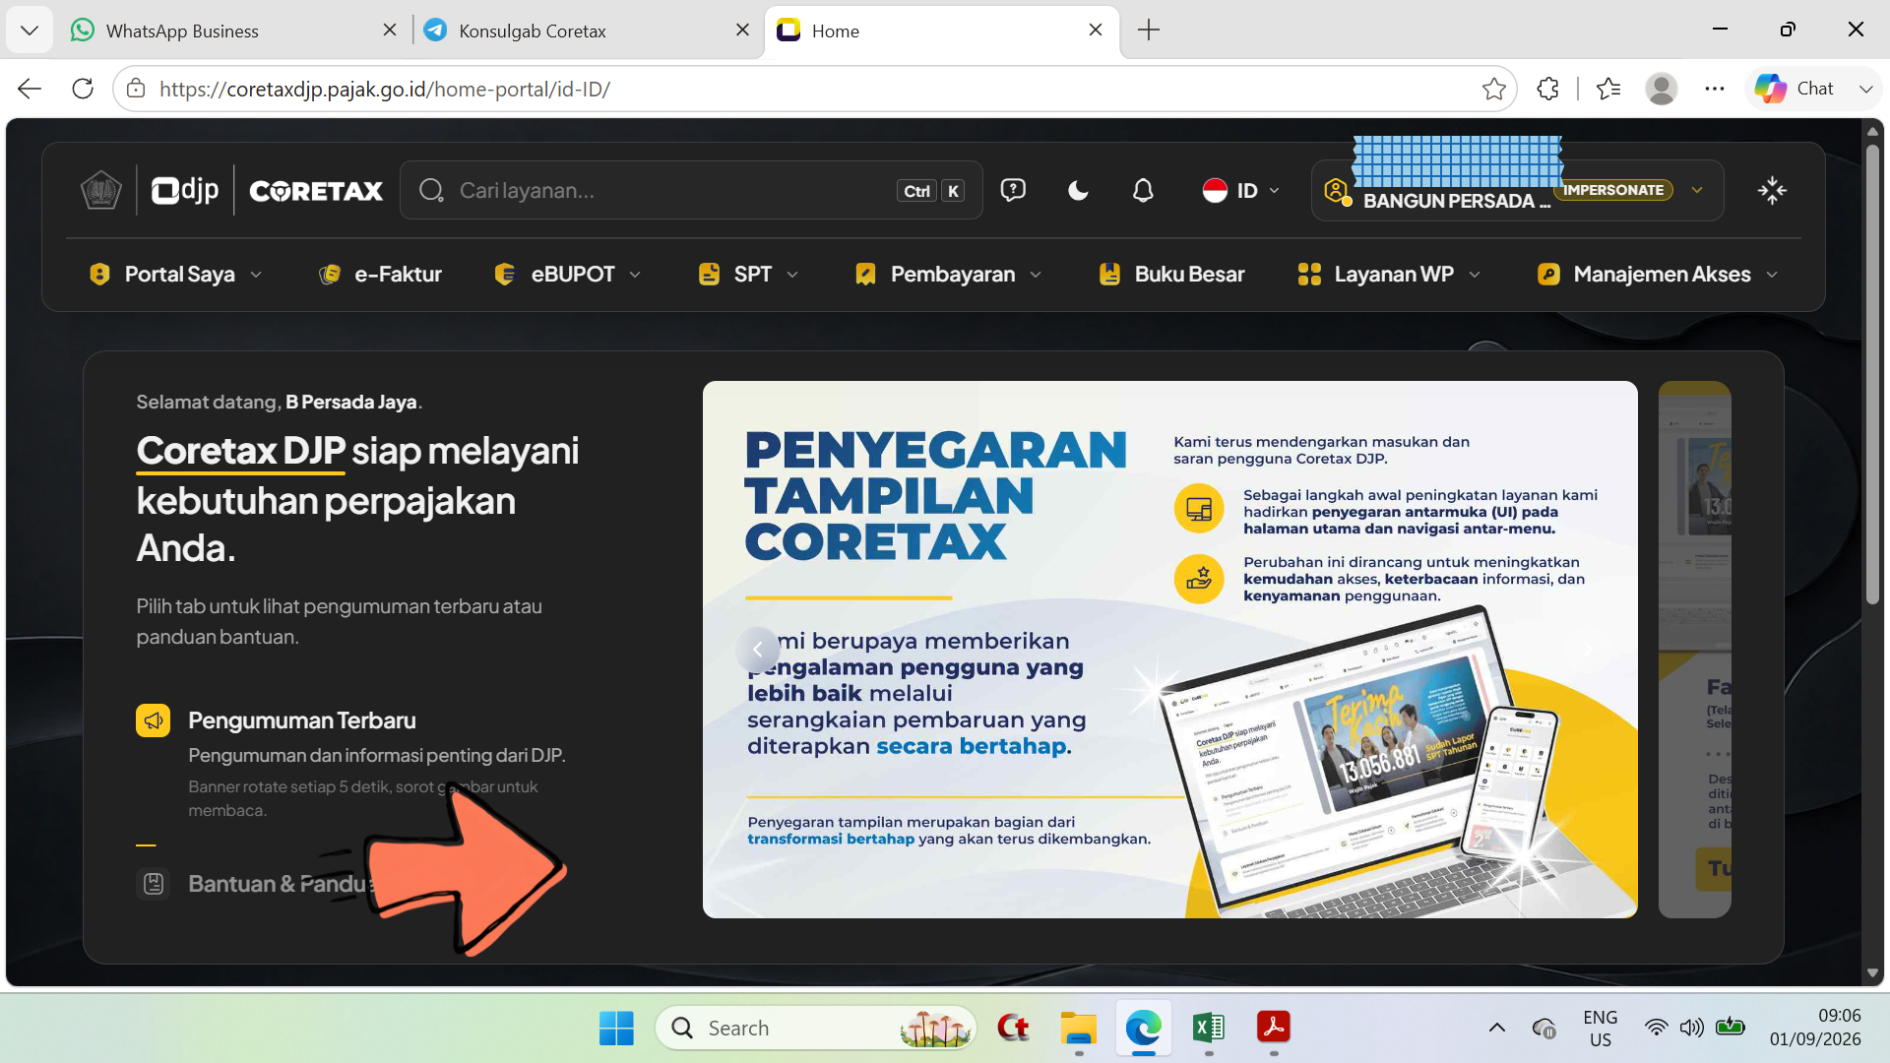
Task: Open Excel from the taskbar
Action: (1208, 1028)
